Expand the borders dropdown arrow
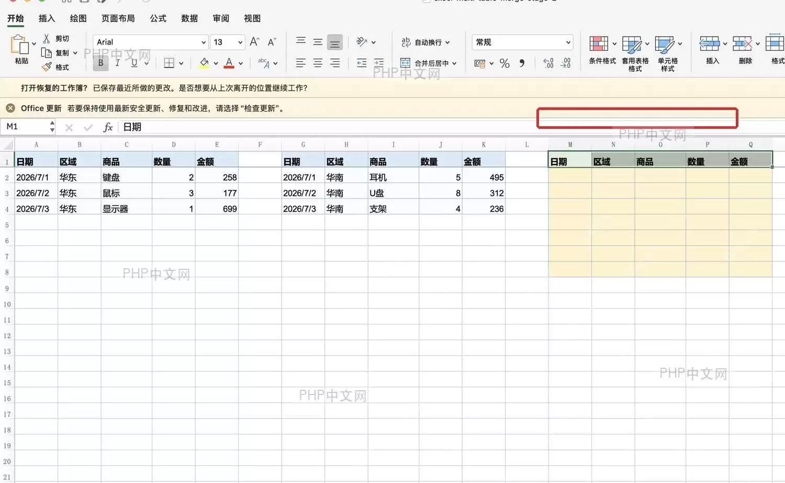The image size is (785, 483). 181,63
